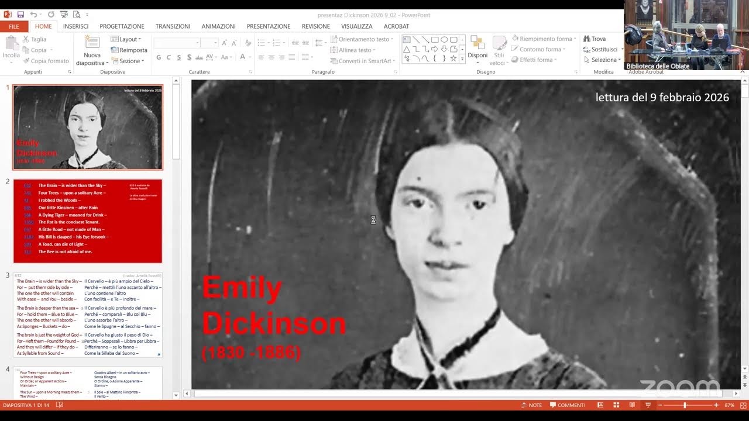Click Reimposta to reset the slide
This screenshot has width=749, height=421.
tap(129, 50)
